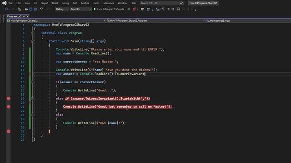Open the Test menu
Screen dimensions: 291x163
click(75, 3)
